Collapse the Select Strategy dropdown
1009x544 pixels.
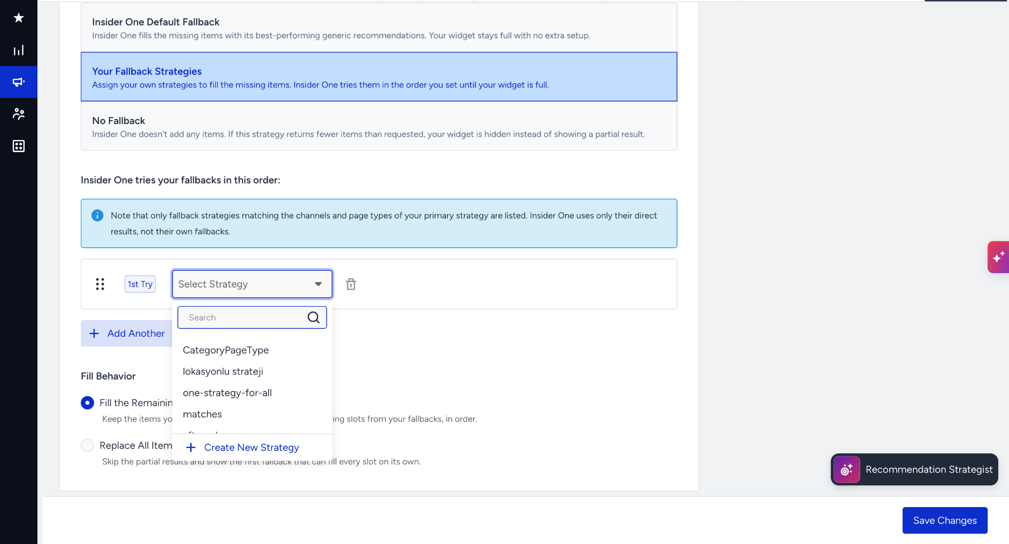[x=252, y=284]
